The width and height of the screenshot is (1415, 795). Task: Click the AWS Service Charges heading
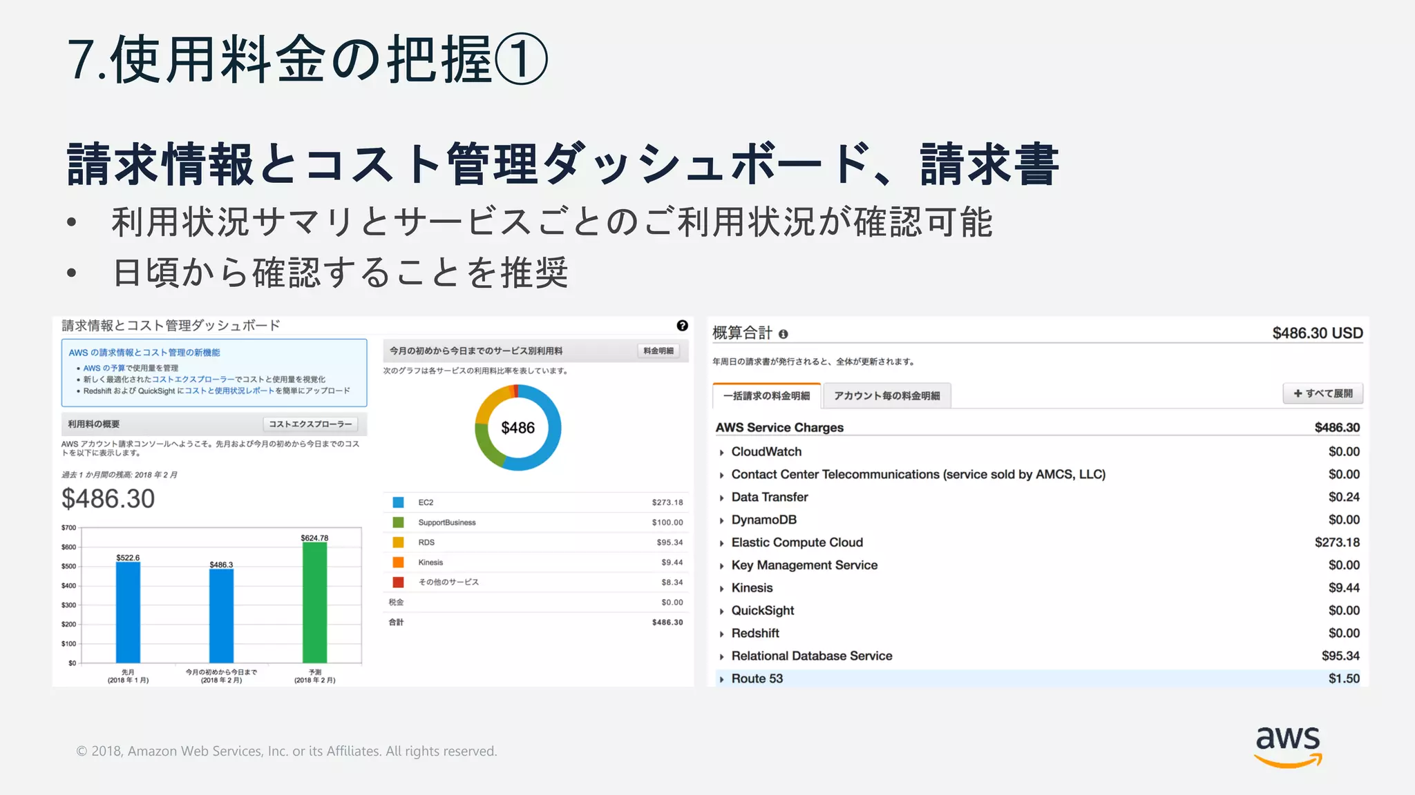(779, 427)
